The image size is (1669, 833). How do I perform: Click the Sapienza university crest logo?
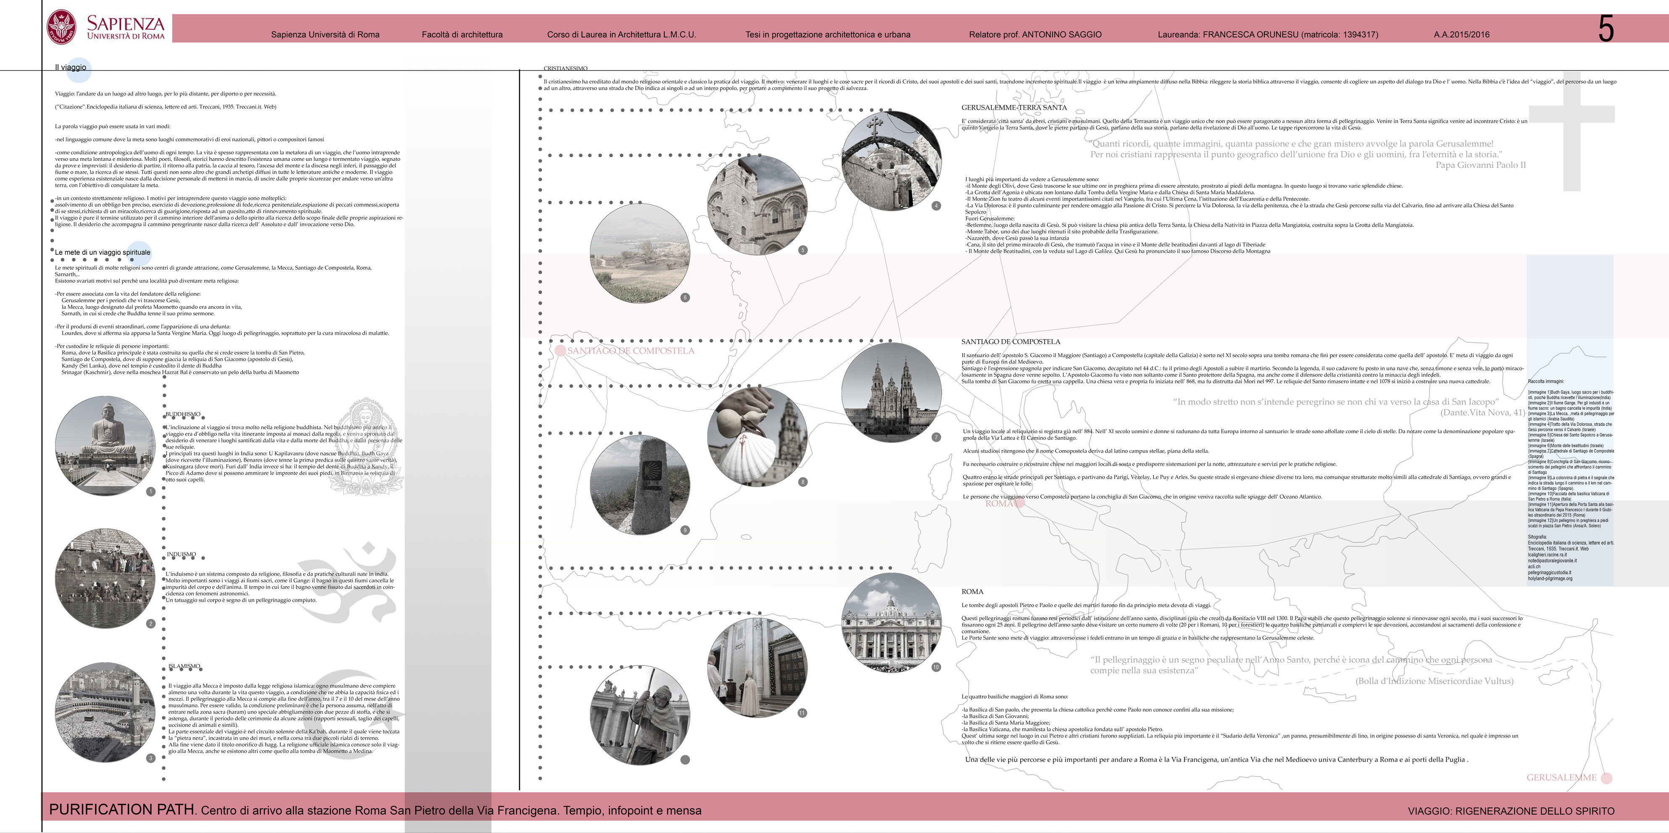(61, 26)
